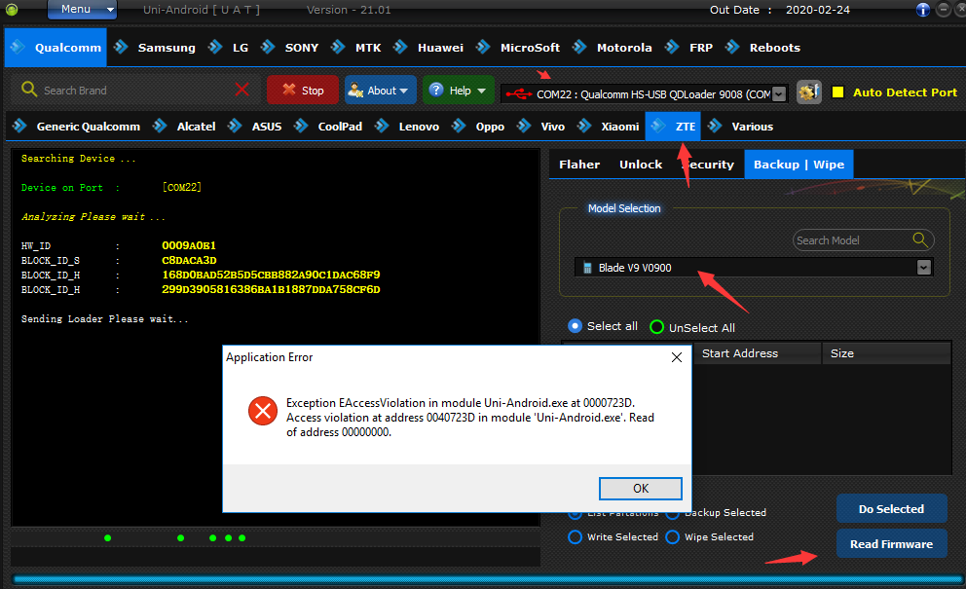Select the Xiaomi brand tab

coord(610,127)
